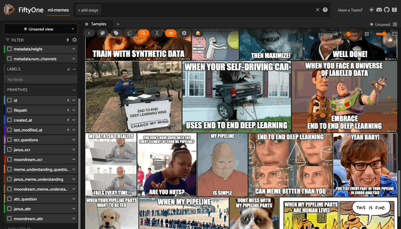
Task: Click the orange display labels icon
Action: (170, 33)
